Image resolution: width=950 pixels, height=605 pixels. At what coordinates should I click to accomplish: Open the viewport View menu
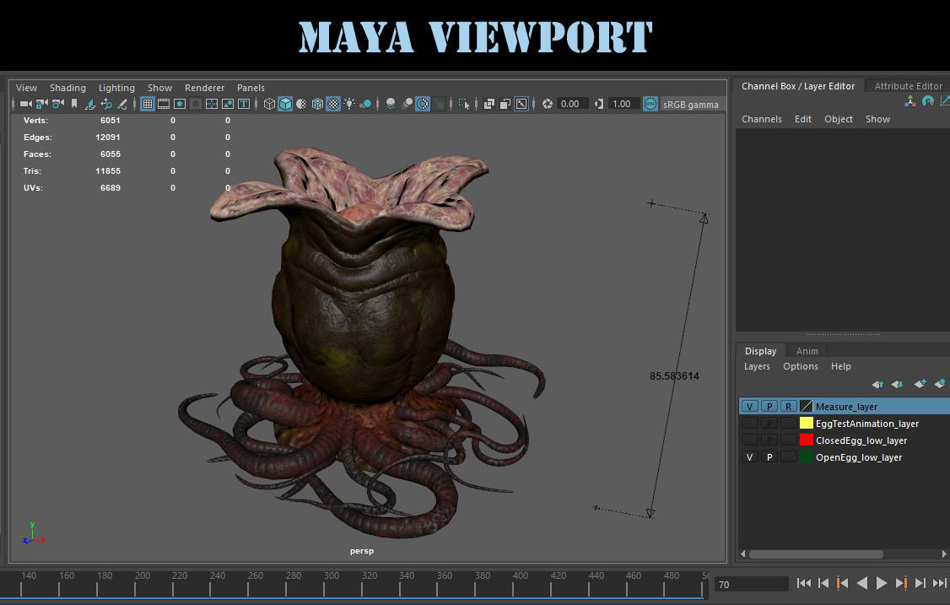(x=26, y=88)
